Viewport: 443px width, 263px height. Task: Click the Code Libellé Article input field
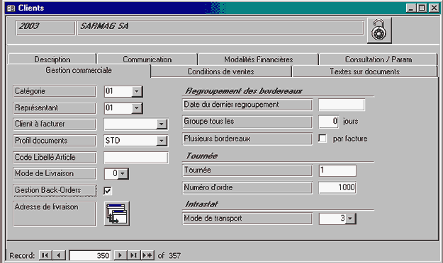click(x=136, y=158)
